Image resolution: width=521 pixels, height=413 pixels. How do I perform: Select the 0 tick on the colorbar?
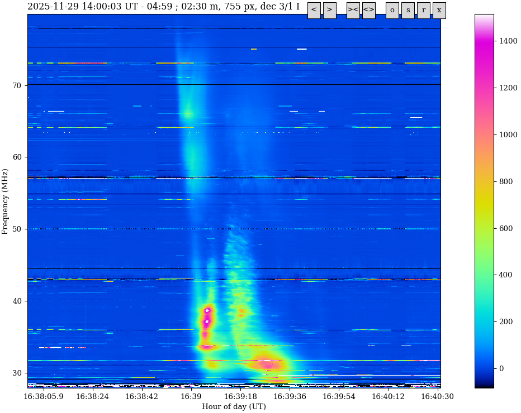[x=501, y=368]
